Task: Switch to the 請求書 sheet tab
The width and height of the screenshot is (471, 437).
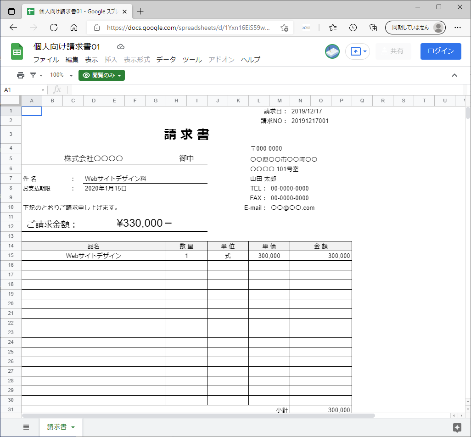Action: 57,427
